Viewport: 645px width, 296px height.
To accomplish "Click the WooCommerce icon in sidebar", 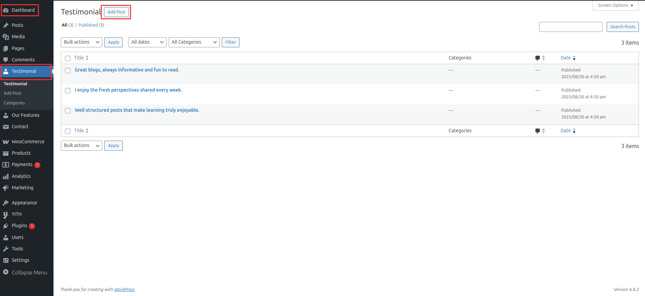I will pos(6,142).
